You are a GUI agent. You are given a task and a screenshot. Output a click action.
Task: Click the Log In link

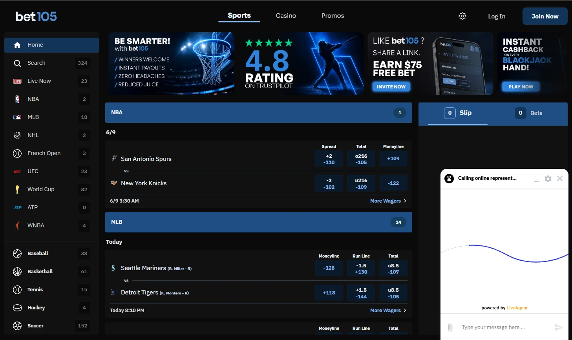click(497, 16)
